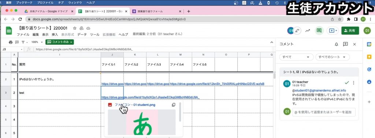
Task: Open the コメントのみ mode dropdown
Action: pos(60,42)
